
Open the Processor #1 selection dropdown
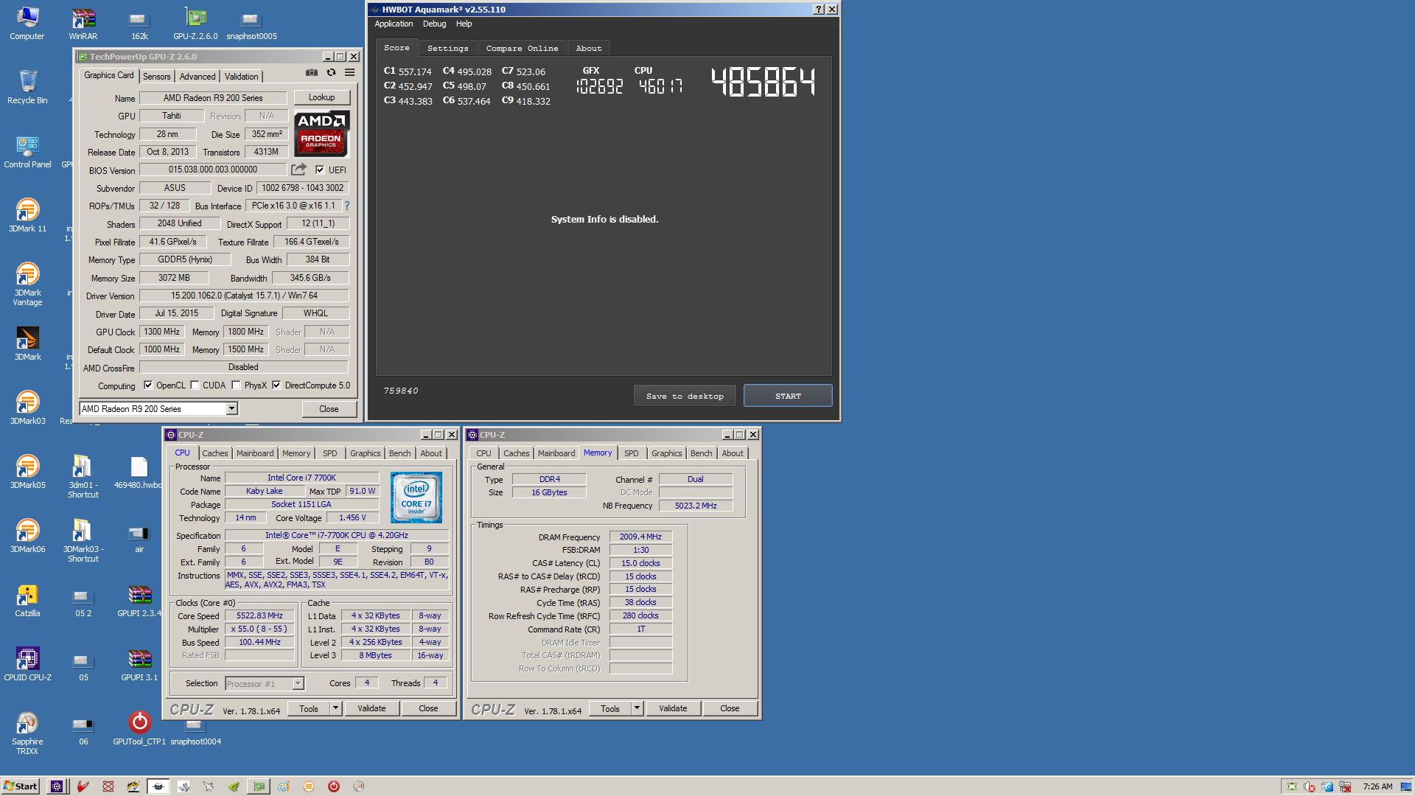point(298,683)
